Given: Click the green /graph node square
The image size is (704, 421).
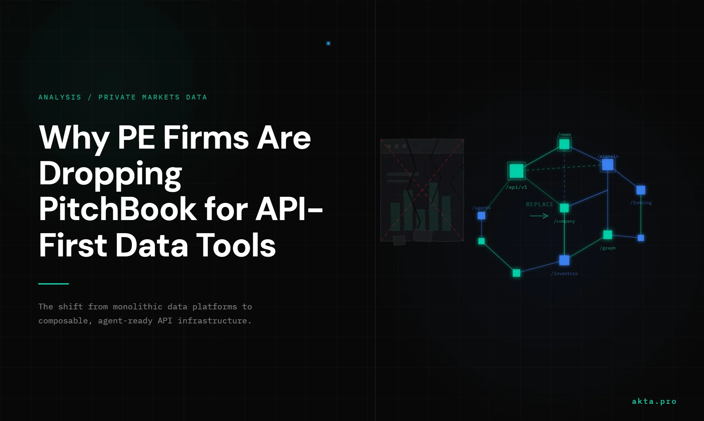Looking at the screenshot, I should tap(608, 235).
